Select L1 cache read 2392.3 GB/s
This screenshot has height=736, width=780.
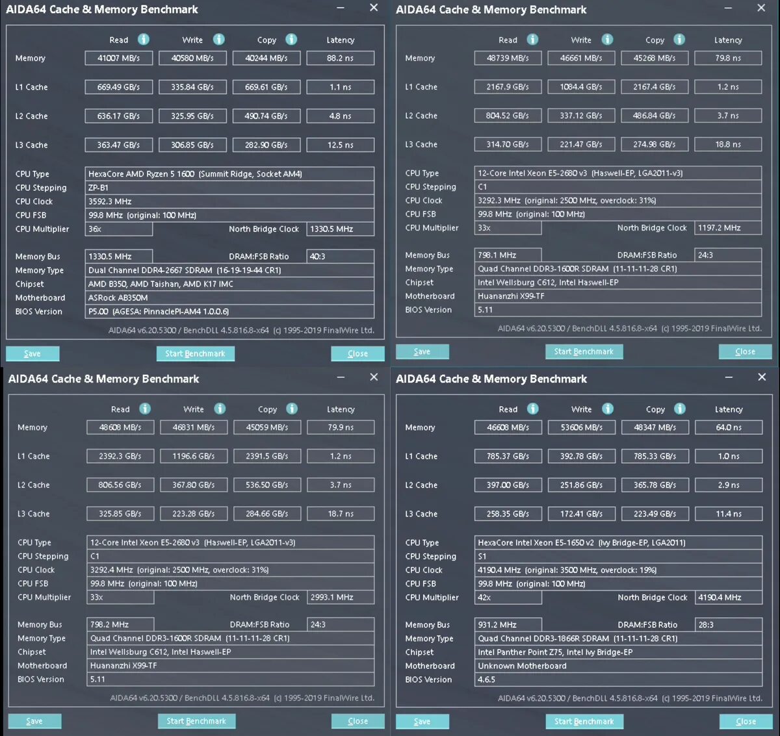pyautogui.click(x=120, y=456)
